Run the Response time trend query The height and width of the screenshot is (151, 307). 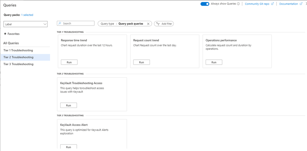pos(69,62)
